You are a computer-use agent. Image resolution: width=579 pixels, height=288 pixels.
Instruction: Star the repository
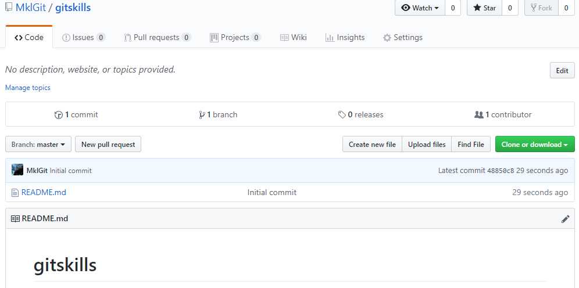[484, 8]
